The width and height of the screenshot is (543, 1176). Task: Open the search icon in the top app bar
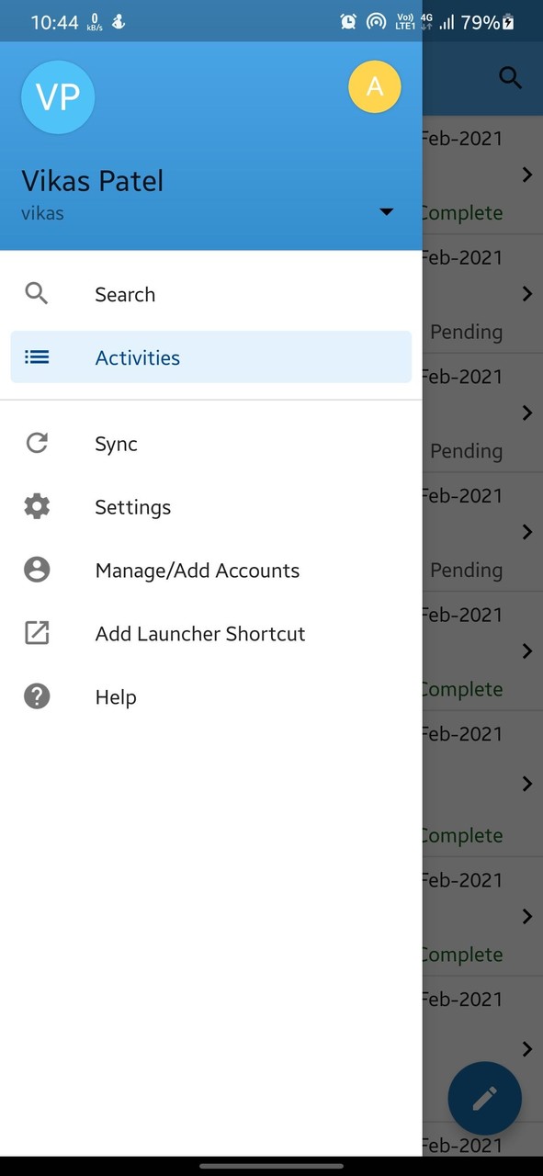(x=510, y=78)
